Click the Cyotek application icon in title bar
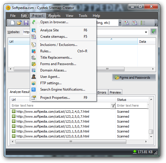The height and width of the screenshot is (163, 166). [8, 8]
